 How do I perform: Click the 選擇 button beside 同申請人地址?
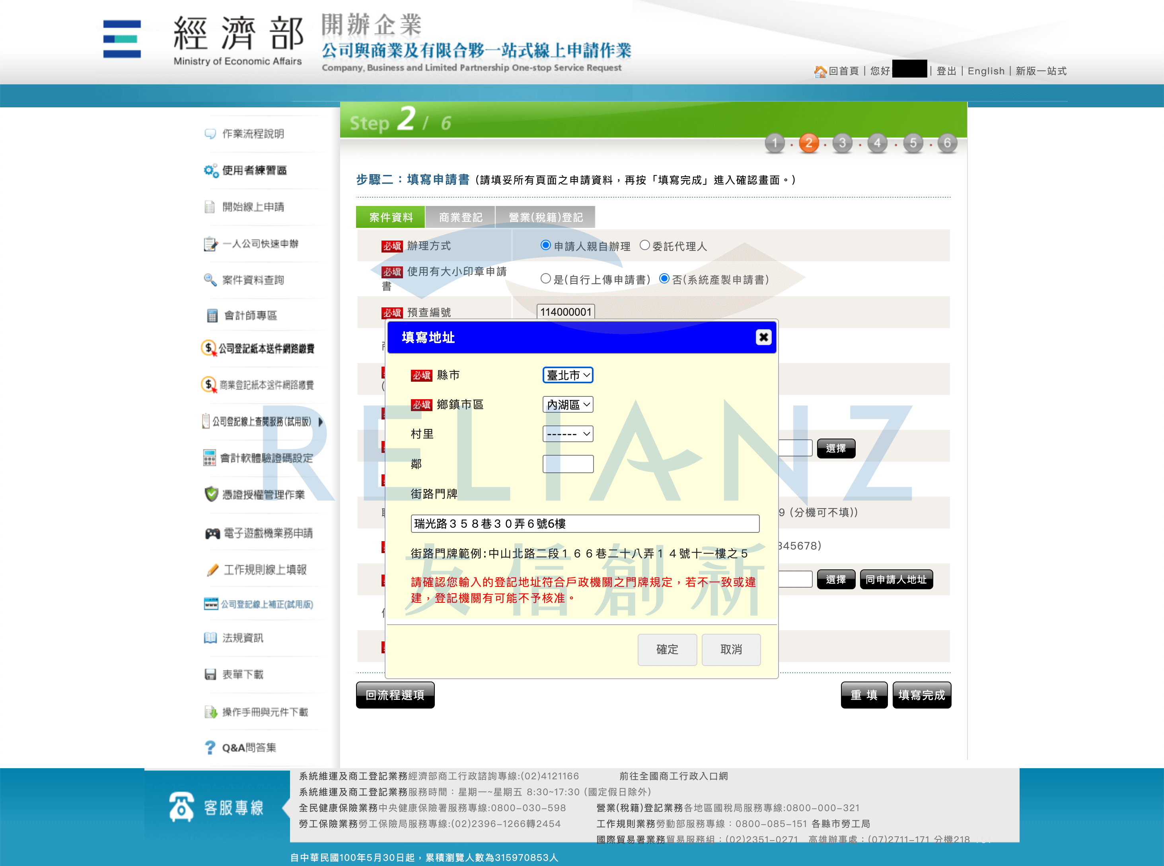pos(836,580)
